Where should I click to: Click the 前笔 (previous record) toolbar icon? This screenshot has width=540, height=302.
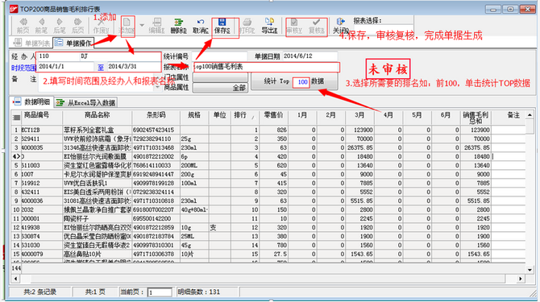point(41,26)
